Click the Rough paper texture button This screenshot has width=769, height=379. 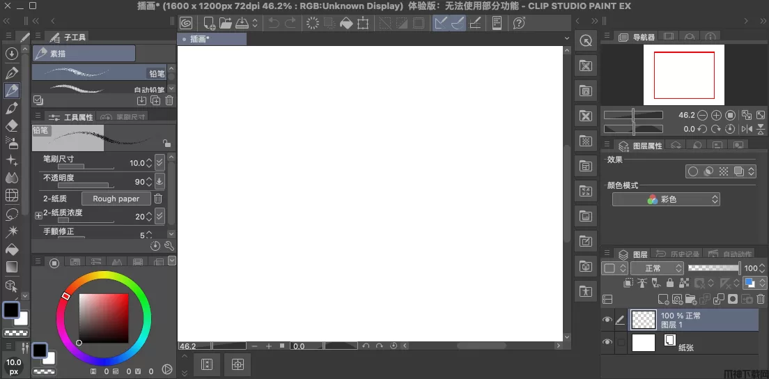[x=116, y=199]
